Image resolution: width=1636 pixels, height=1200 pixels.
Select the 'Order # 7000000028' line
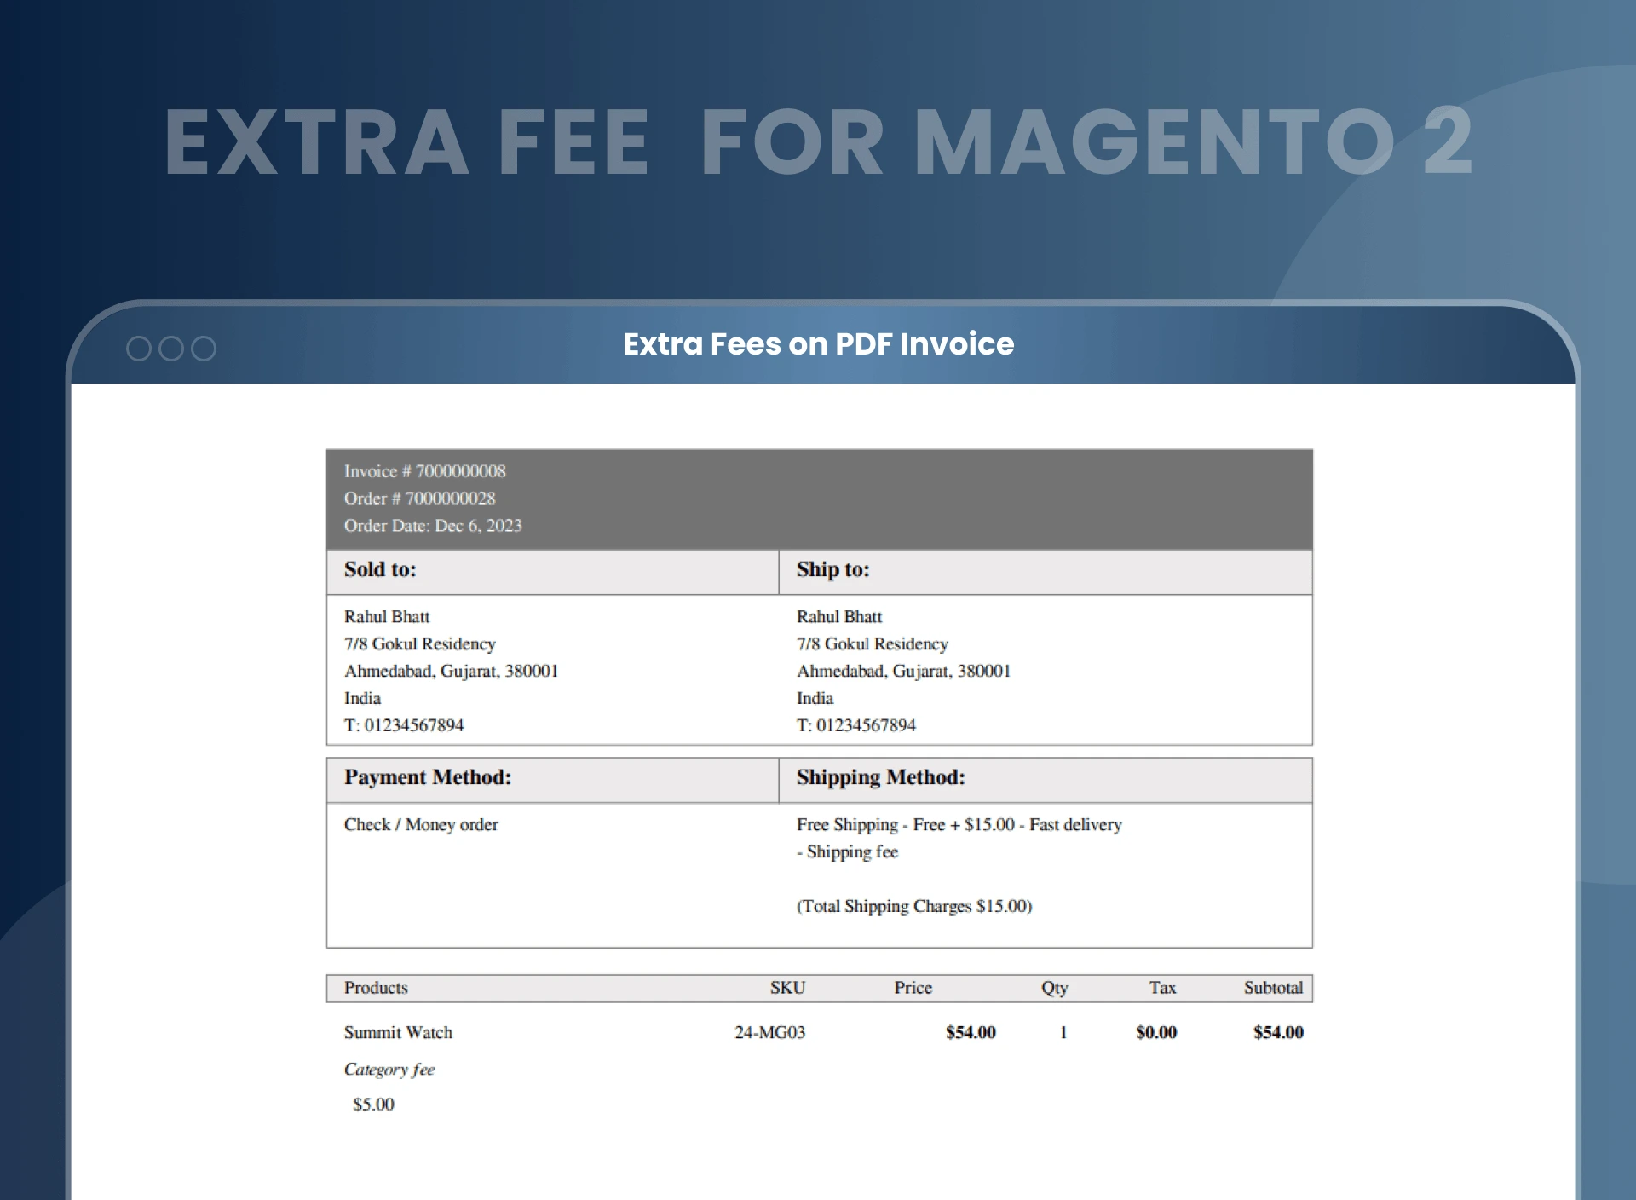point(419,499)
